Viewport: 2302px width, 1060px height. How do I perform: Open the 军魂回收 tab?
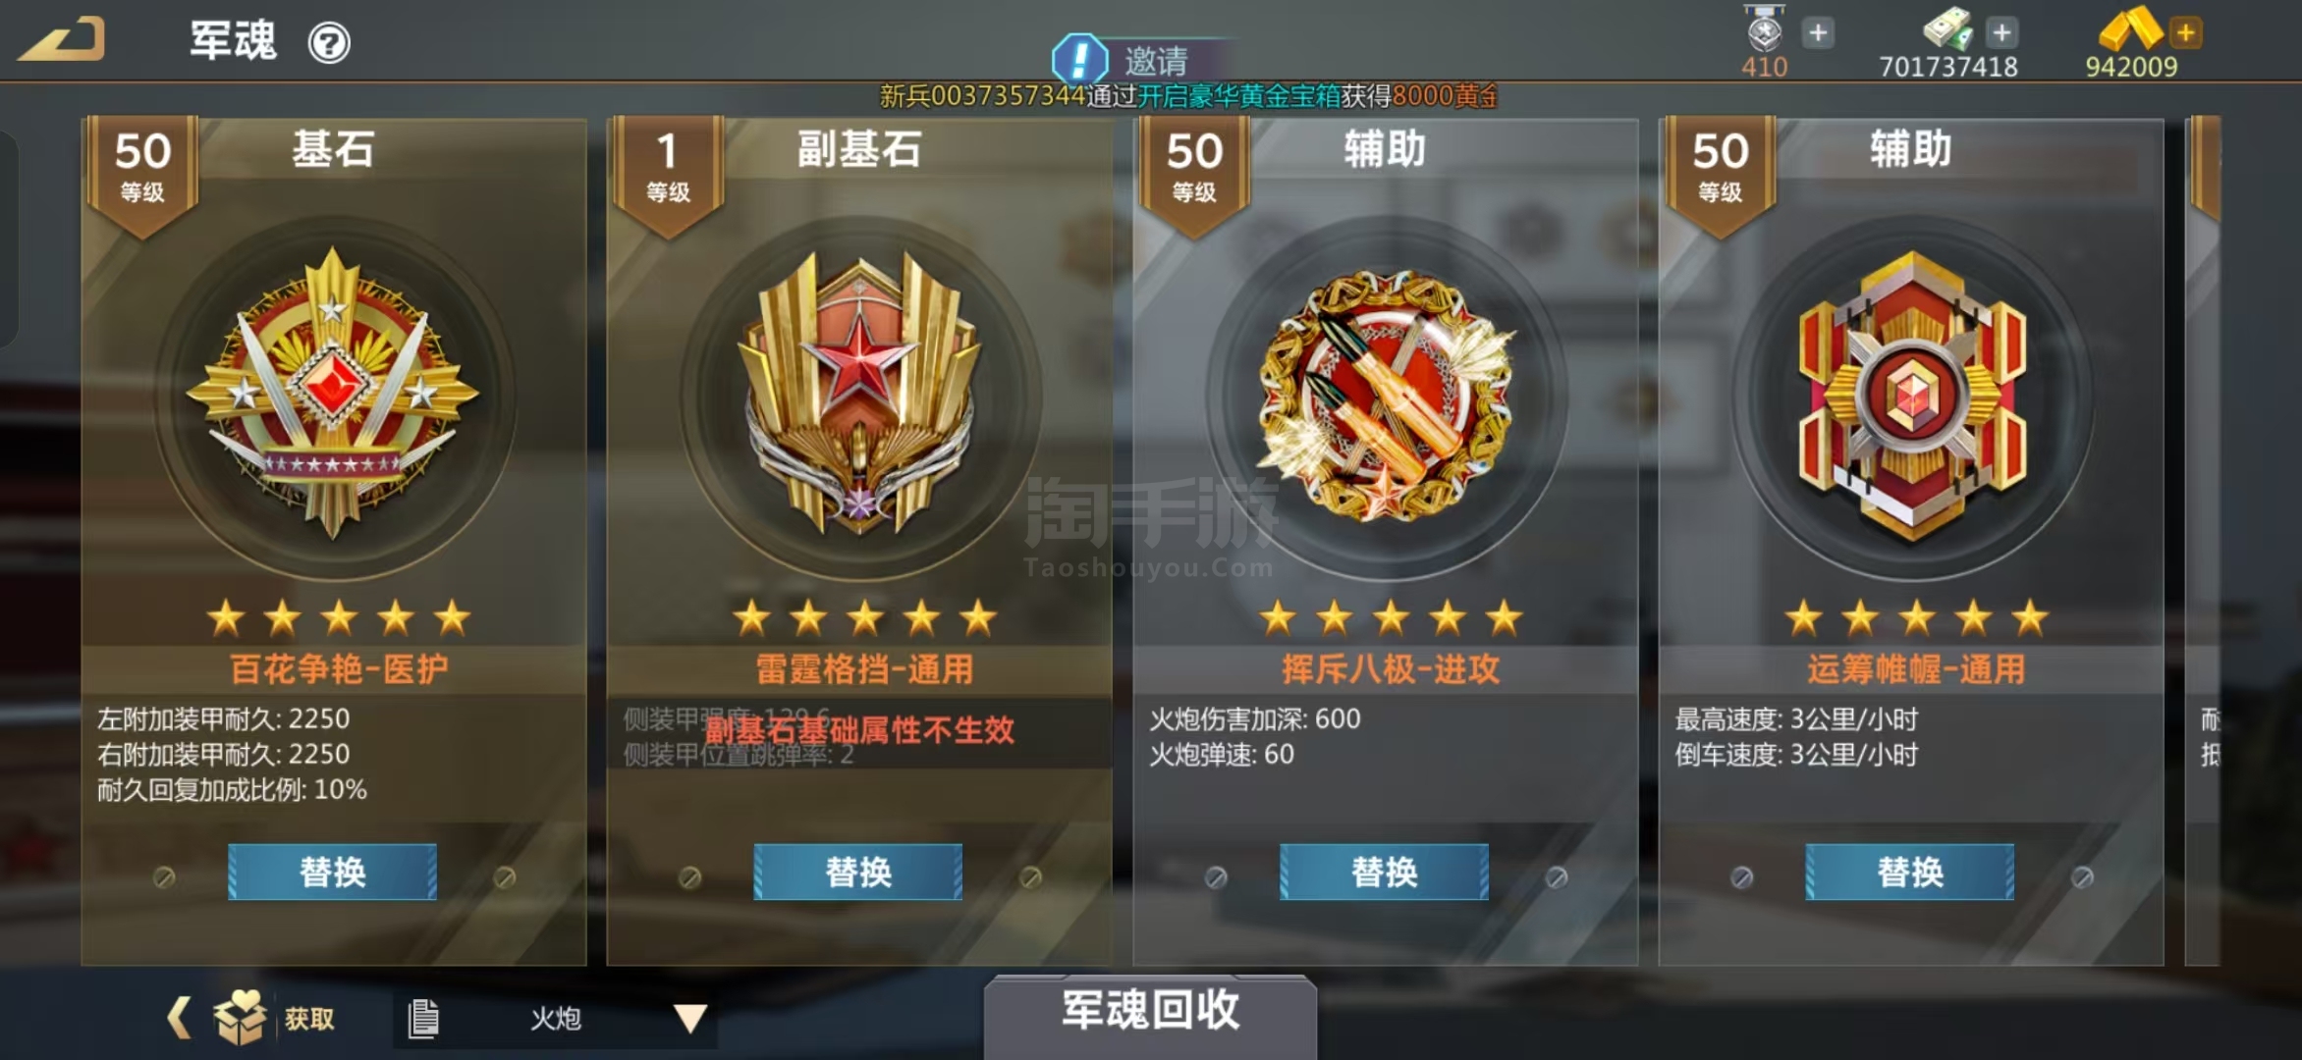pos(1150,1013)
